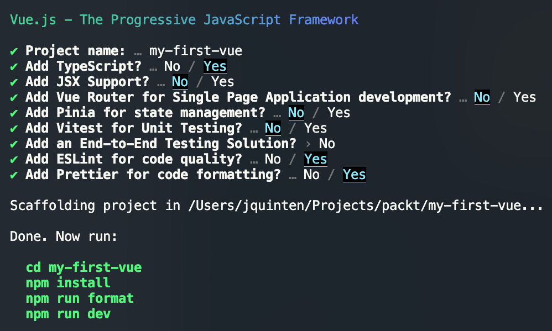Click the 'npm install' command text
This screenshot has height=331, width=552.
(68, 283)
